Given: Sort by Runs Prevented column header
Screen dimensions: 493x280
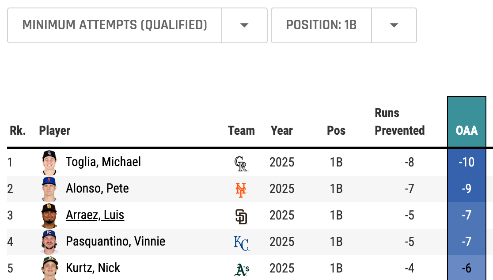Looking at the screenshot, I should point(399,122).
